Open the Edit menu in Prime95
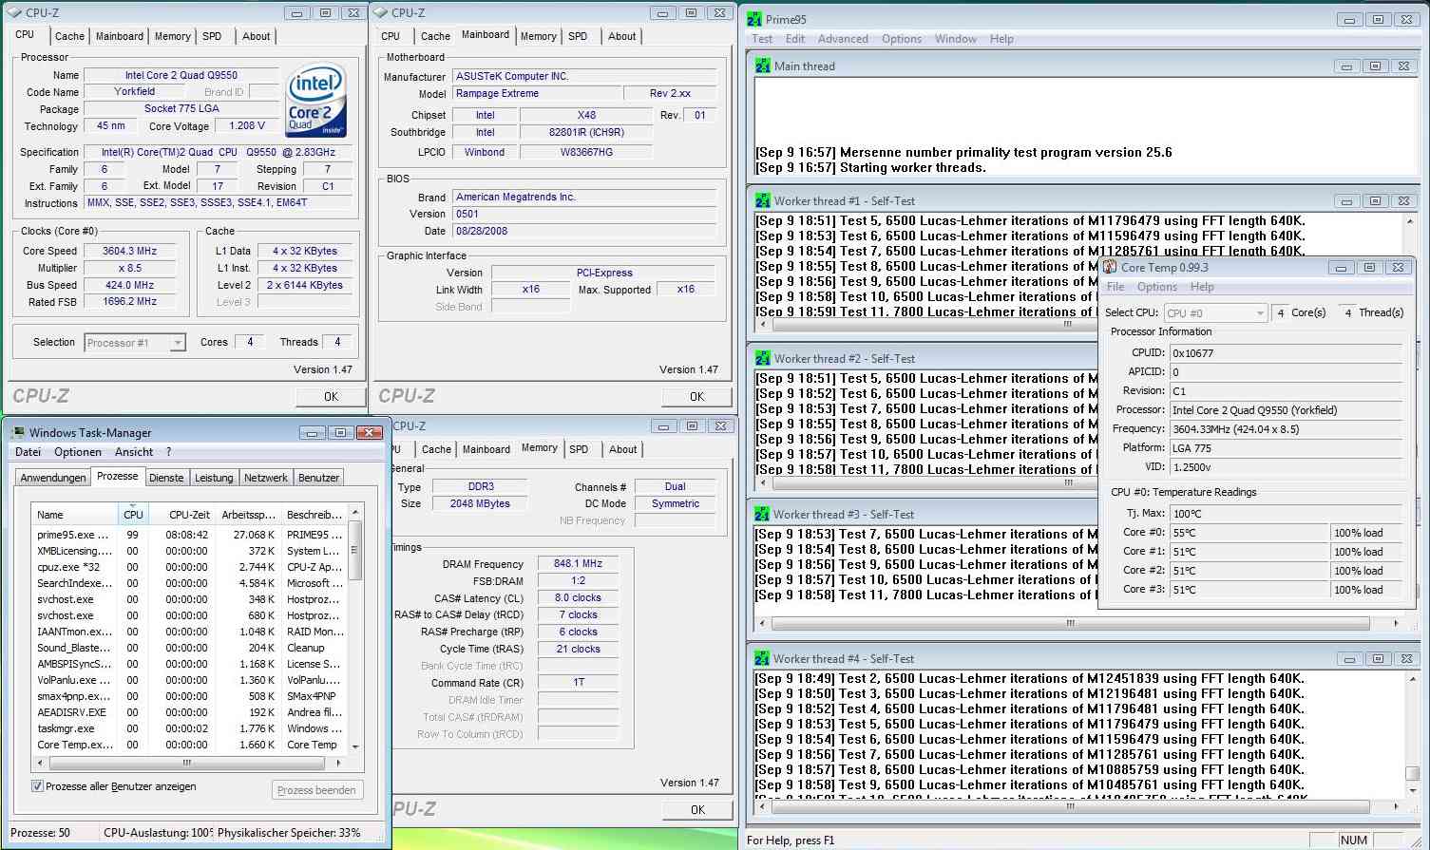 (795, 39)
